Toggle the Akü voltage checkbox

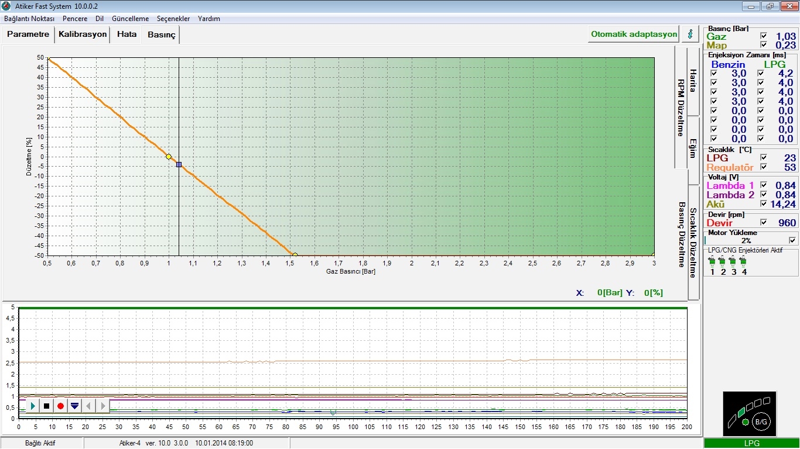(x=763, y=204)
